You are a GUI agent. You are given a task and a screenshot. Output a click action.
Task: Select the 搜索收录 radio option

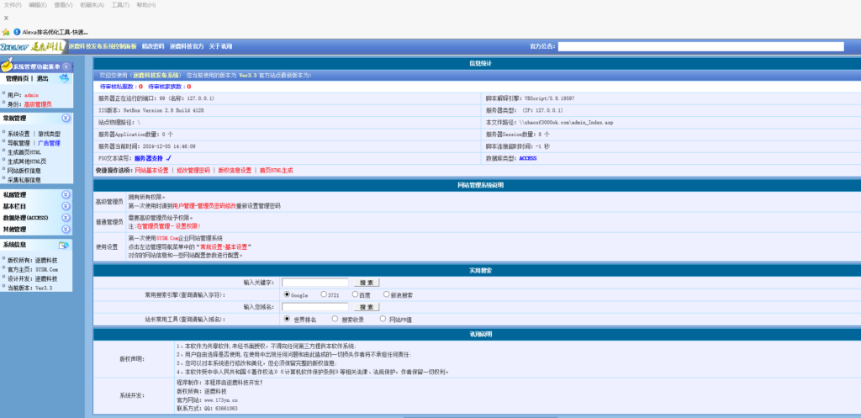tap(335, 320)
